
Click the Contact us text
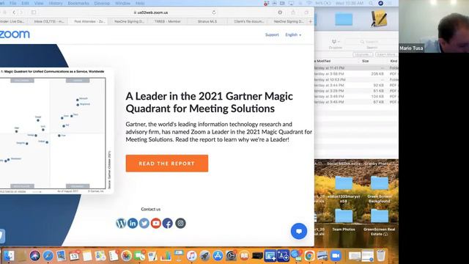(150, 209)
